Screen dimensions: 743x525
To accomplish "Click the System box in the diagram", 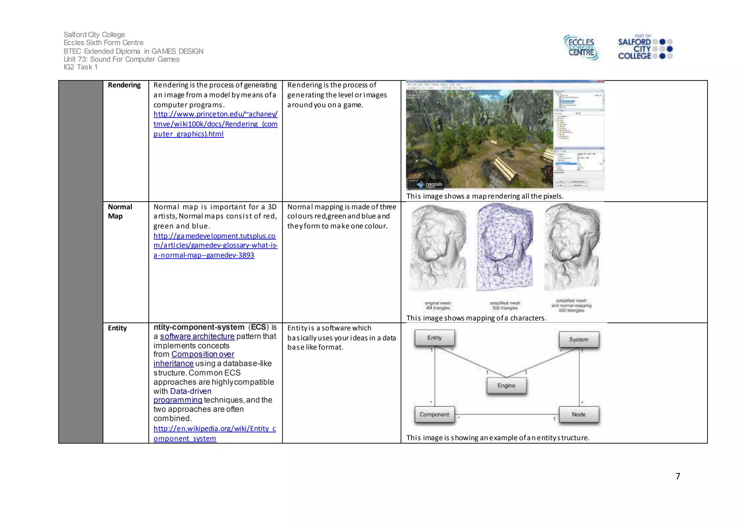I will pyautogui.click(x=579, y=340).
